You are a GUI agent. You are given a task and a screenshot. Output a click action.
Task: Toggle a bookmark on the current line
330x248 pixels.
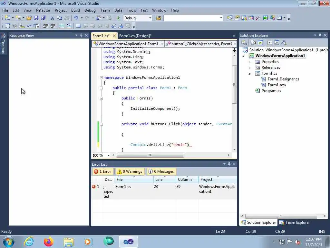[x=78, y=26]
